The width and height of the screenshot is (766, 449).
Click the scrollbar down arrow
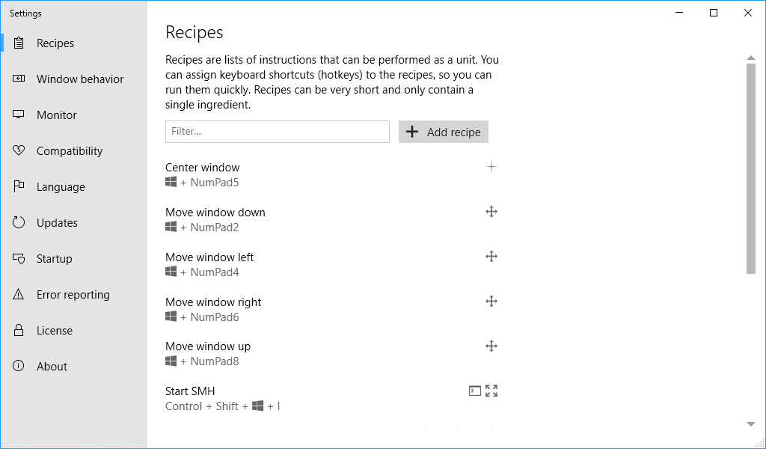coord(751,424)
